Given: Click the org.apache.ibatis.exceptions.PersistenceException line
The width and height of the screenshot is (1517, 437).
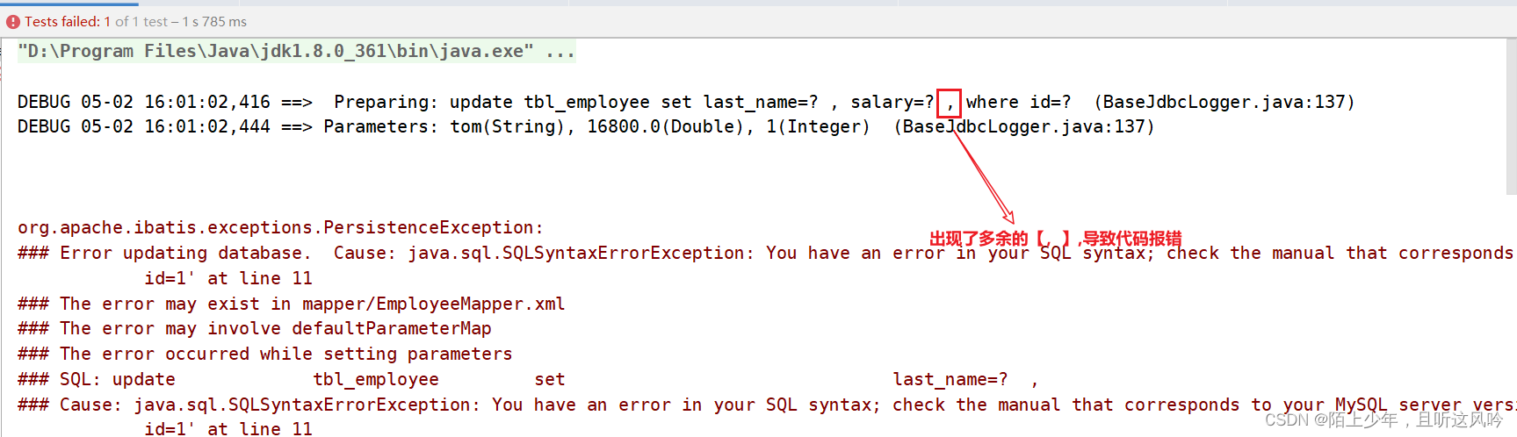Looking at the screenshot, I should 281,228.
